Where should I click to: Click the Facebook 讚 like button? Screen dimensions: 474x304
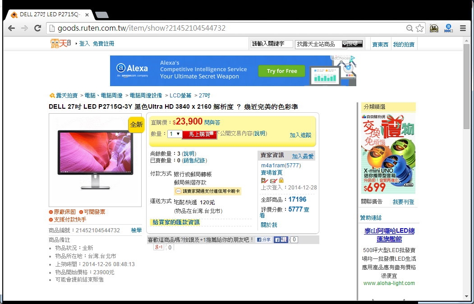281,240
